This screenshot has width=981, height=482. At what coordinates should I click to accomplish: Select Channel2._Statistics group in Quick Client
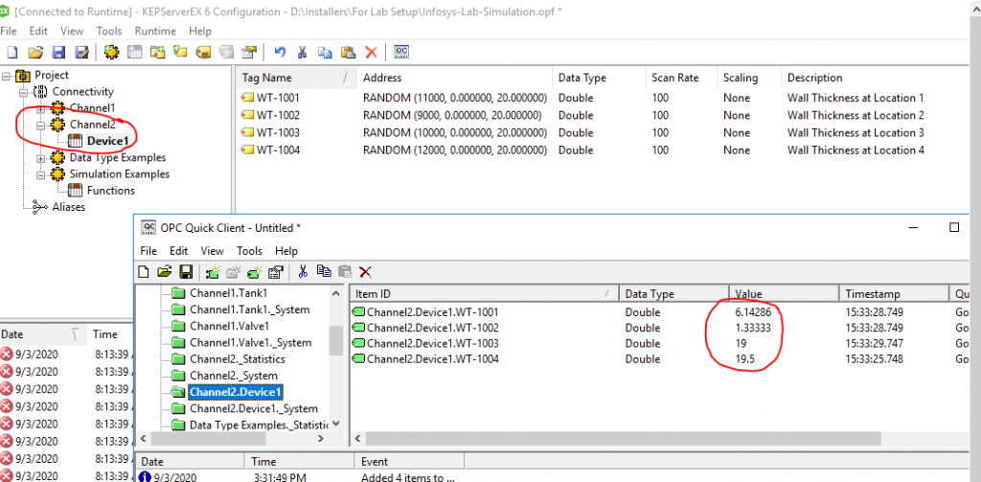click(x=238, y=359)
